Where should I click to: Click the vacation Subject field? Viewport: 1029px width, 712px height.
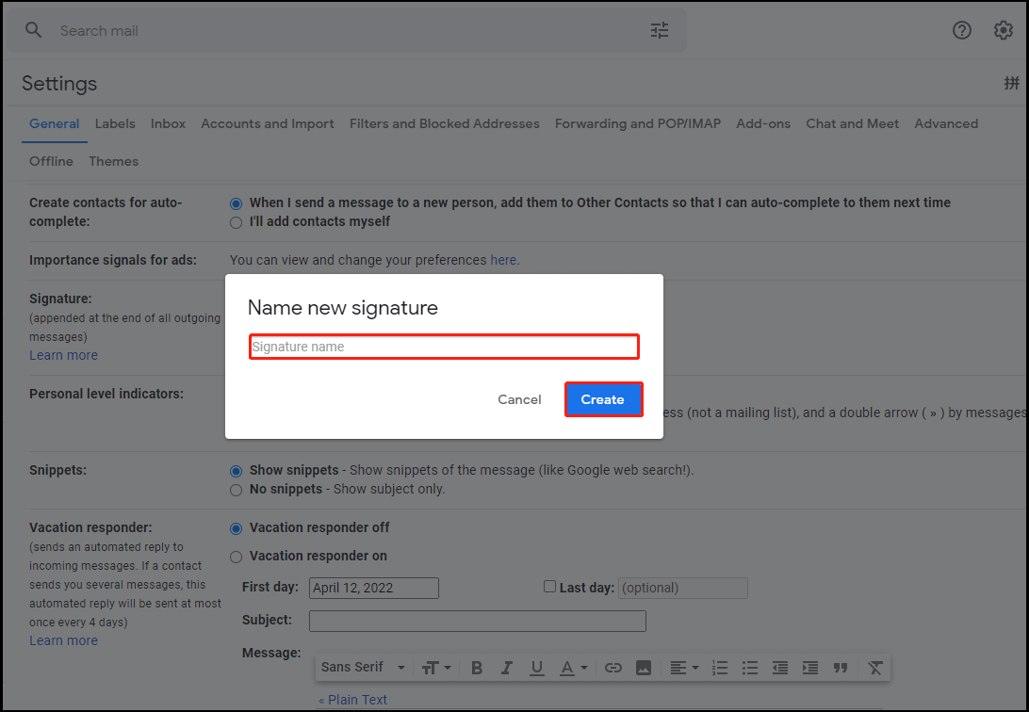tap(478, 621)
